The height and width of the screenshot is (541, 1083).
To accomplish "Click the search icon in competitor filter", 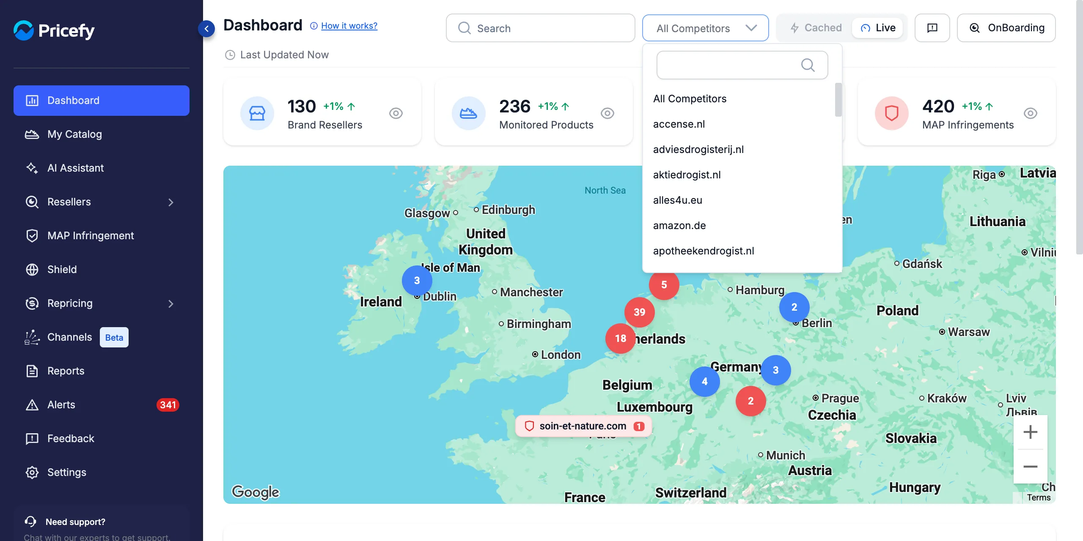I will (808, 65).
